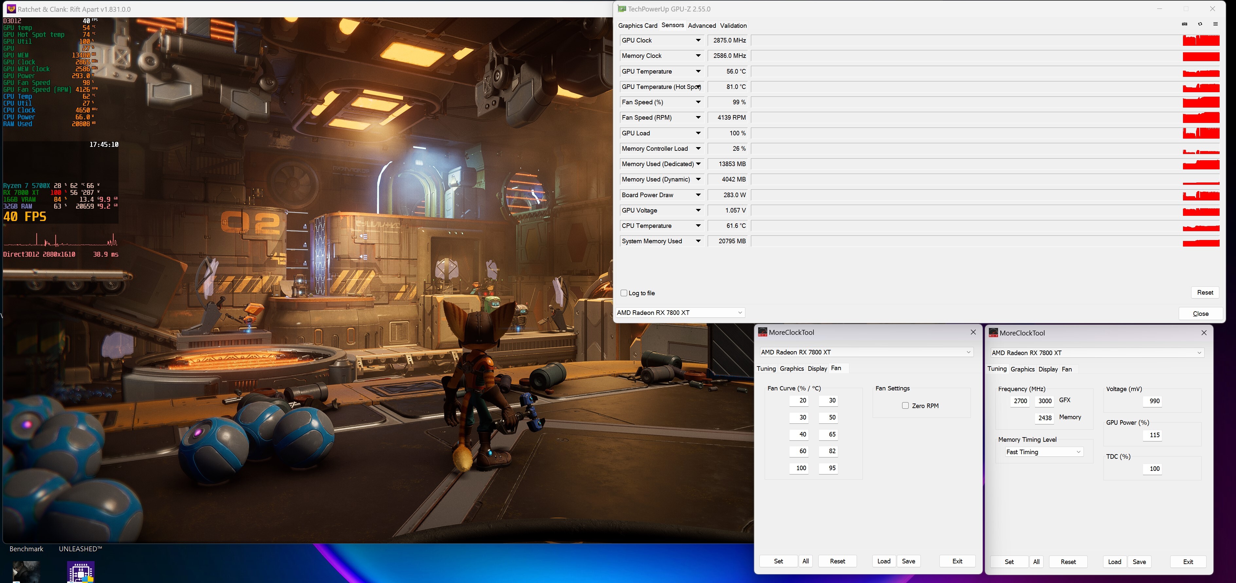Screen dimensions: 1236x583
Task: Click the Ratchet & Clank window title icon
Action: click(x=11, y=9)
